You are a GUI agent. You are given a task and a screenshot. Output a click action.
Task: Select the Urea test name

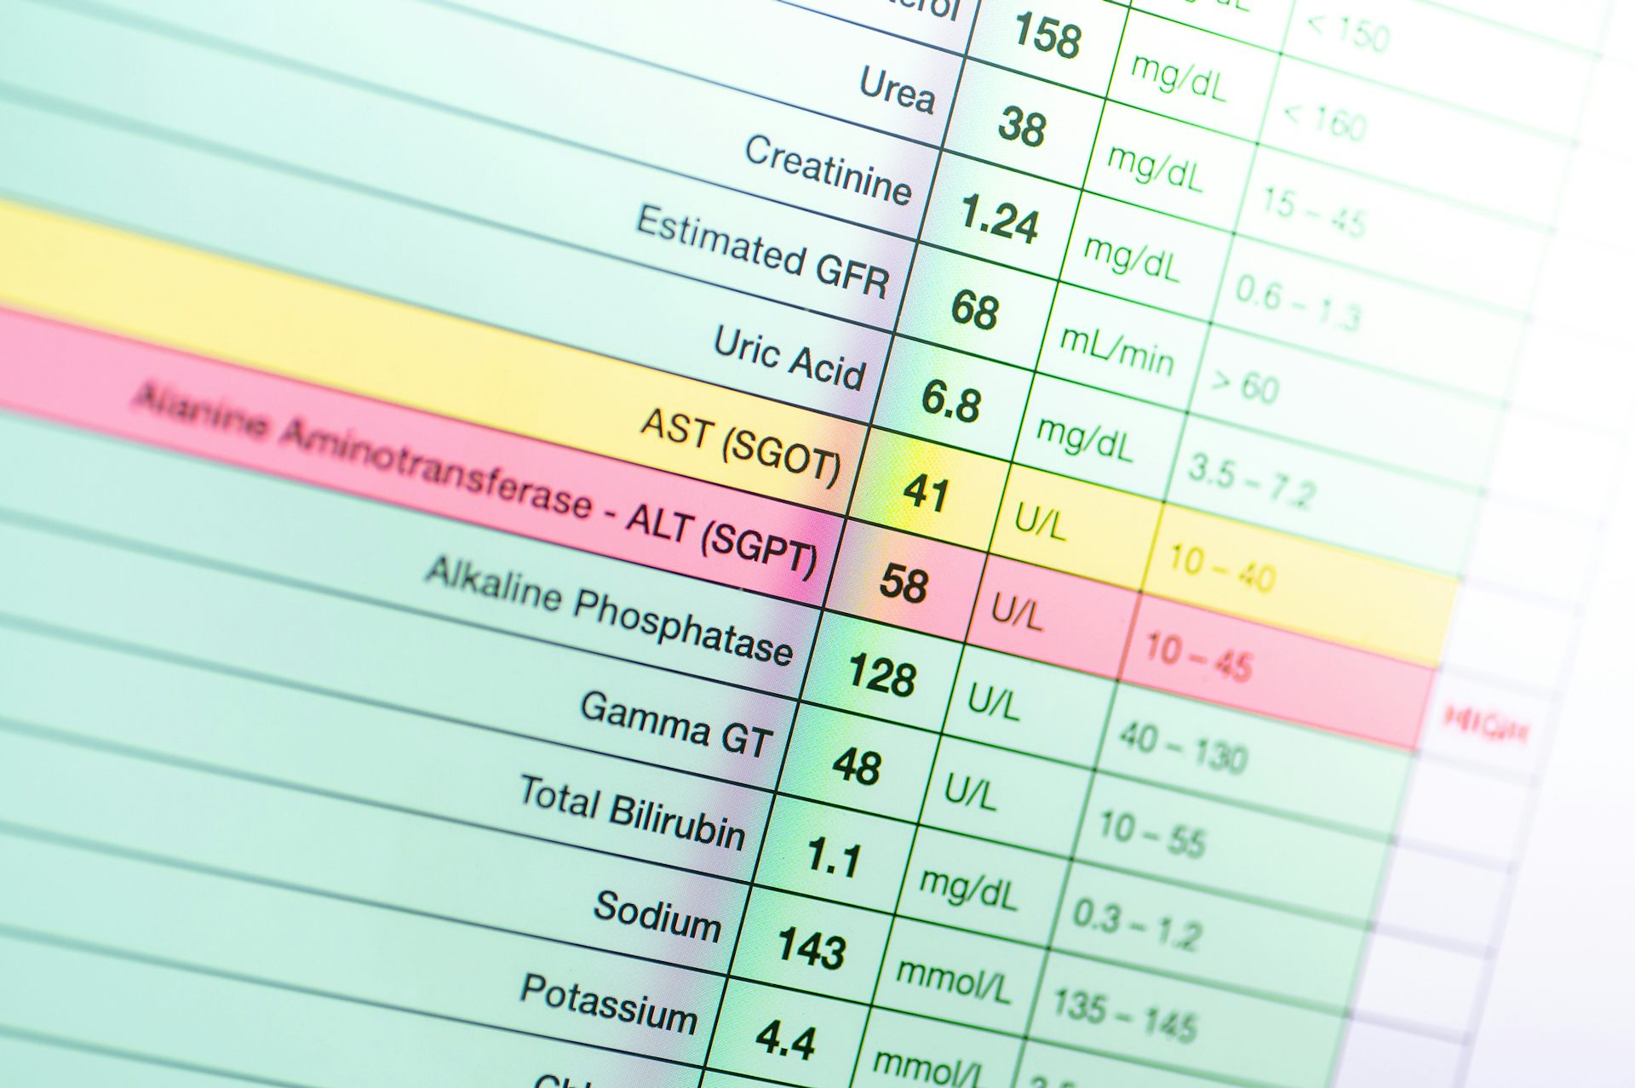click(x=898, y=90)
